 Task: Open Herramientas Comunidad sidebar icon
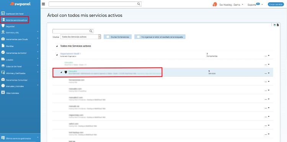3,79
